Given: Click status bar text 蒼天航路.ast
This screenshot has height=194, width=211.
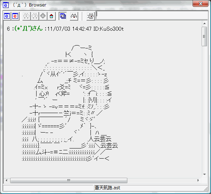Looking at the screenshot, I should pos(107,187).
